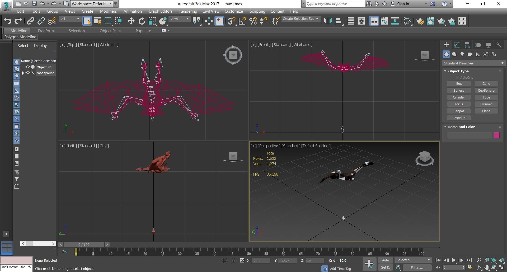This screenshot has height=272, width=507.
Task: Select the Select and Uniform Scale tool
Action: 152,21
